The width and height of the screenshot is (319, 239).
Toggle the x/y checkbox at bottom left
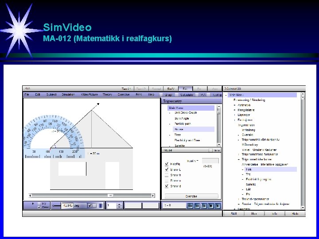coord(39,204)
